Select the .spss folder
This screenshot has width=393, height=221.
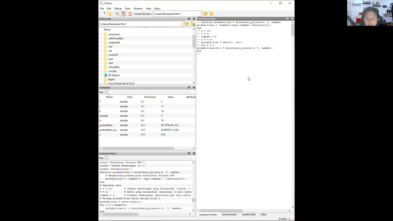point(111,59)
